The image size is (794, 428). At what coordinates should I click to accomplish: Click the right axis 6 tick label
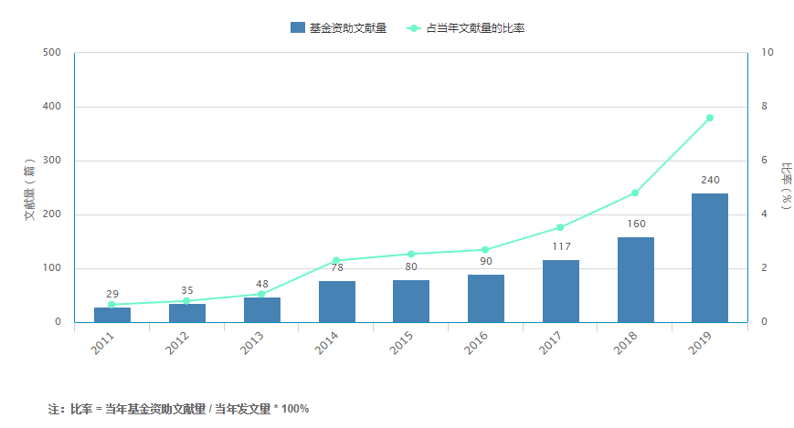click(764, 161)
